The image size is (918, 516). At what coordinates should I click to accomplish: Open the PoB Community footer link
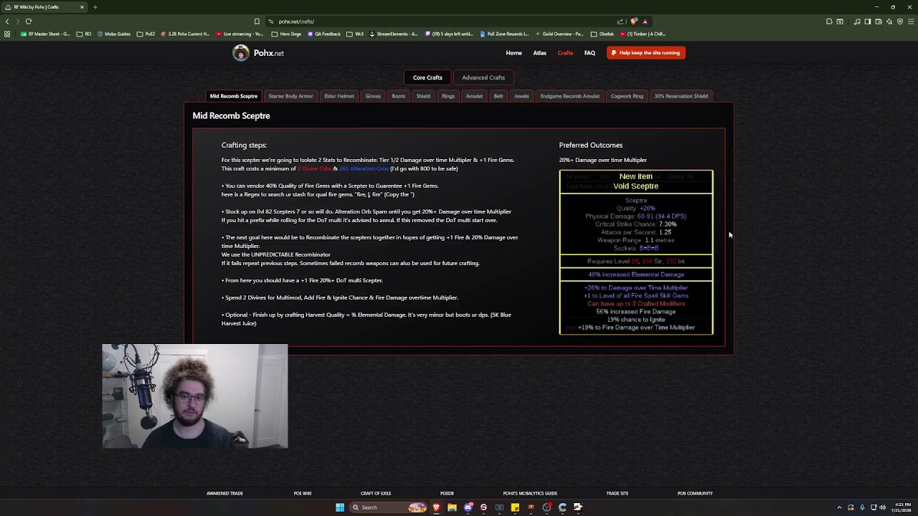pyautogui.click(x=695, y=493)
